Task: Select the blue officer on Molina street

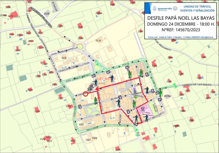Action: click(118, 103)
